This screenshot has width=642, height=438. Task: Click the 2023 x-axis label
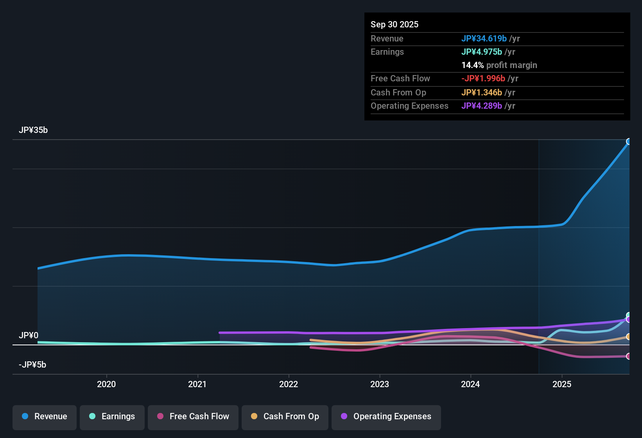(380, 384)
